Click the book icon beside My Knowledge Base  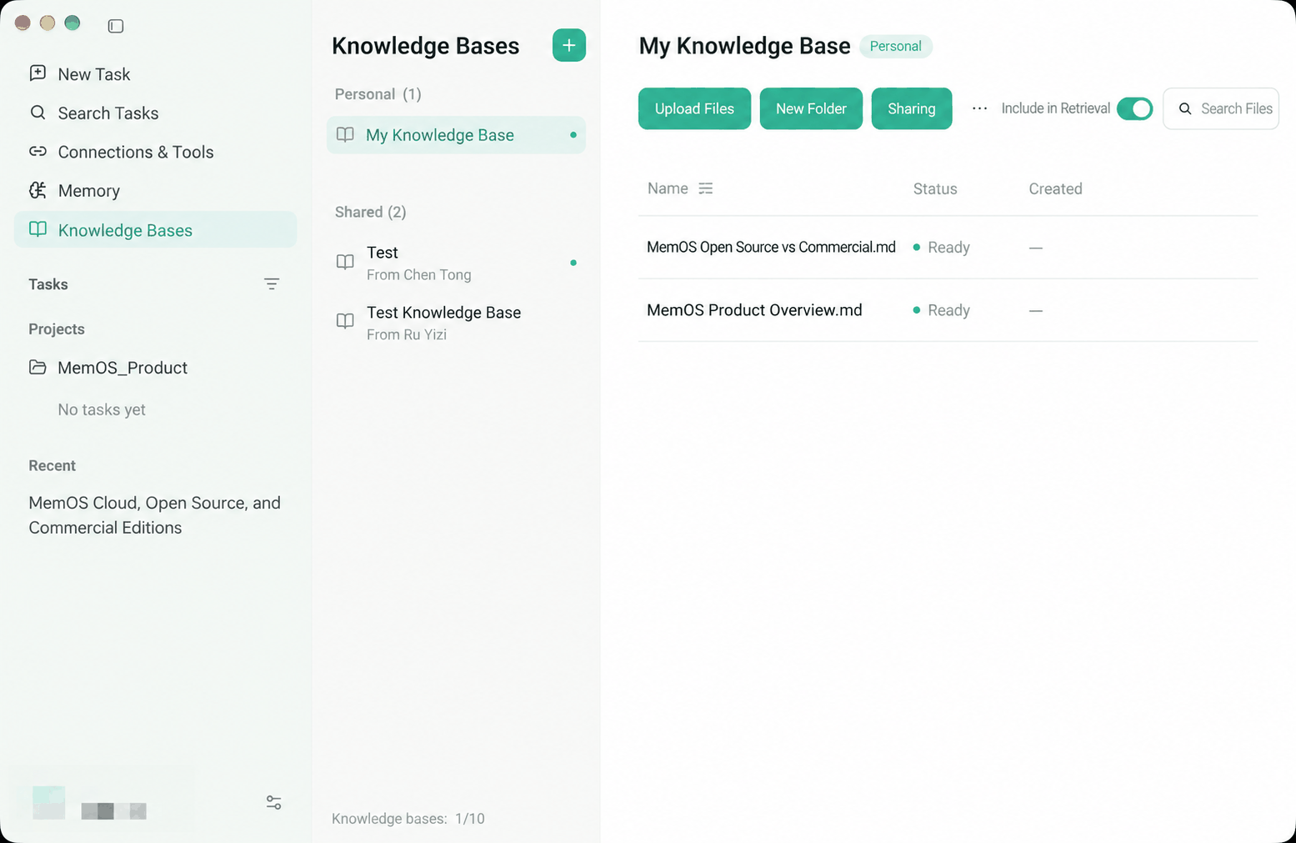[x=345, y=134]
